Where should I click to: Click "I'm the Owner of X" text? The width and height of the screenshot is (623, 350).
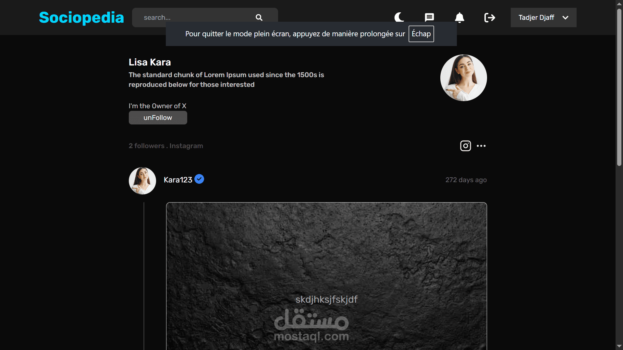point(157,106)
